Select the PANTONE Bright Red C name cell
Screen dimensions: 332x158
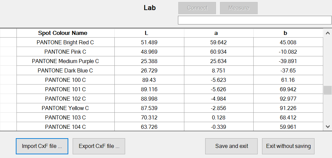[x=66, y=42]
